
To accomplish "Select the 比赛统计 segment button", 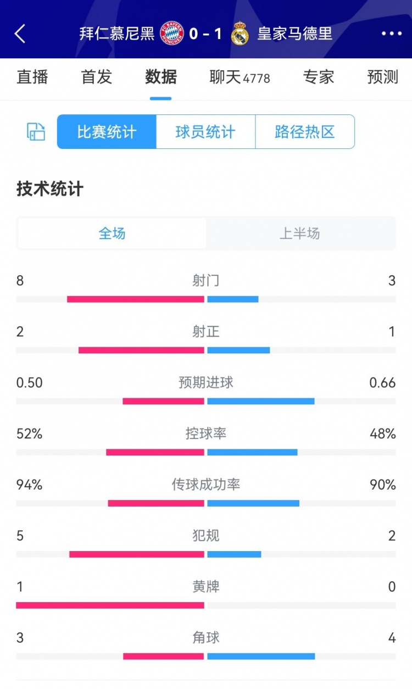I will [x=107, y=132].
